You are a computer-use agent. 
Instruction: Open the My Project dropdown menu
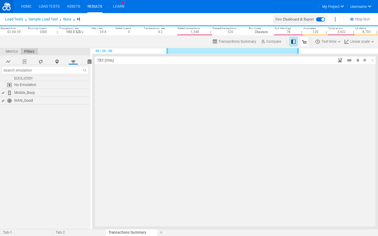coord(333,7)
